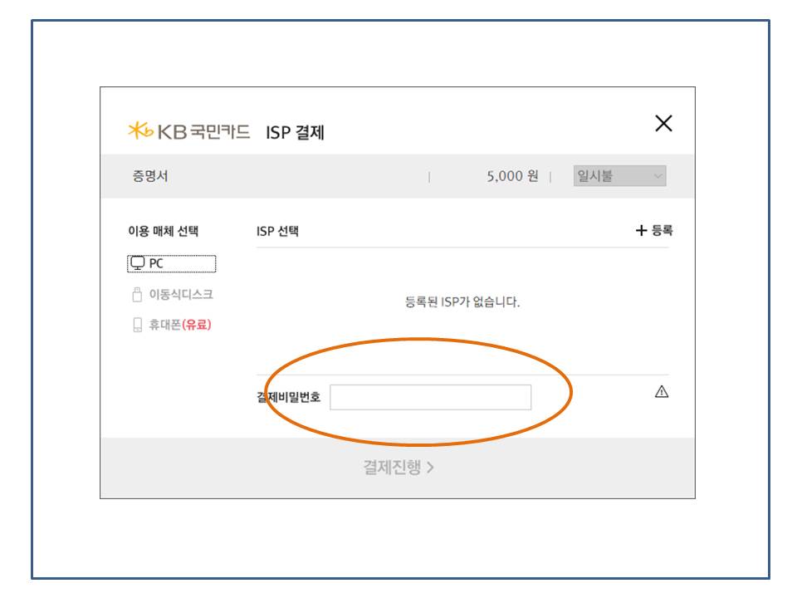Image resolution: width=797 pixels, height=598 pixels.
Task: Click the warning triangle icon
Action: 662,392
